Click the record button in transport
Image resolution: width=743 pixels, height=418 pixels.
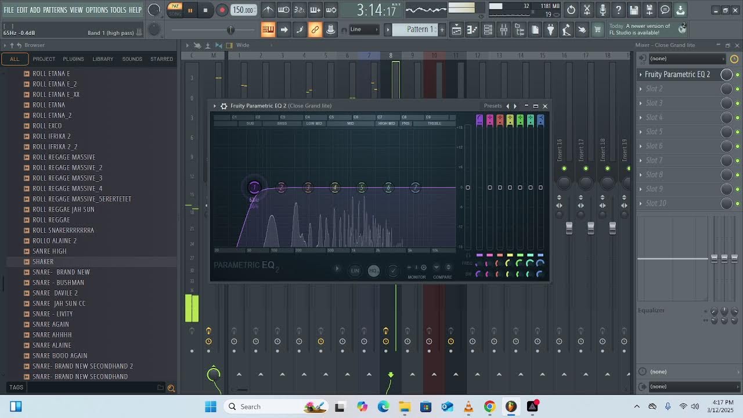pos(222,10)
